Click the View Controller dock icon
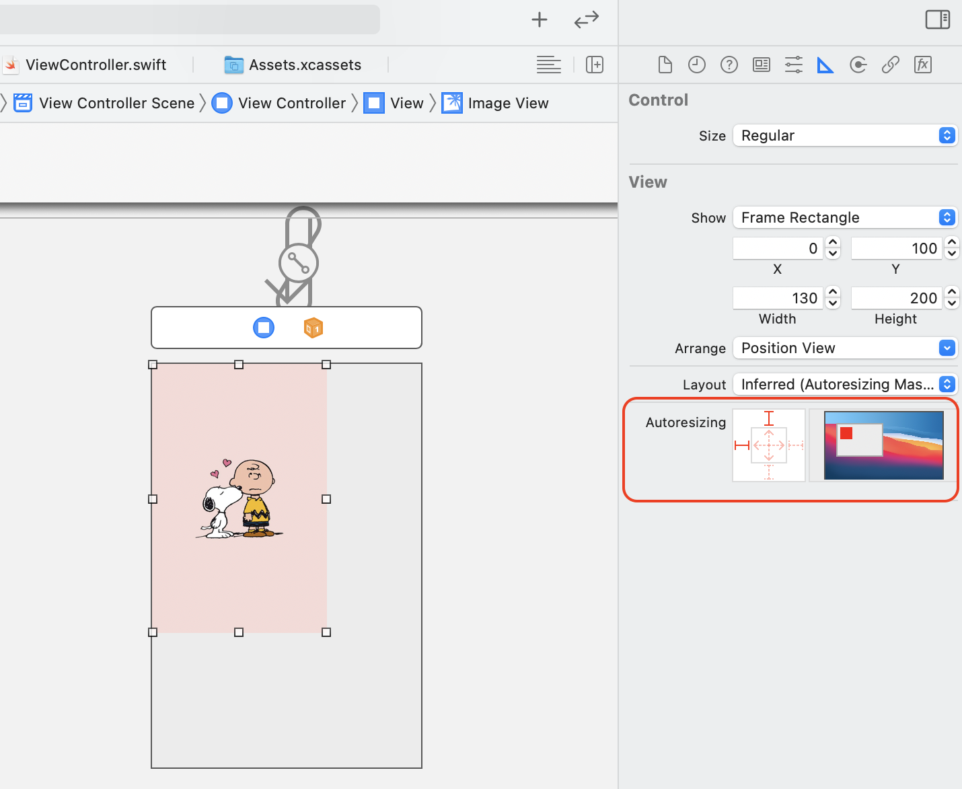 264,328
